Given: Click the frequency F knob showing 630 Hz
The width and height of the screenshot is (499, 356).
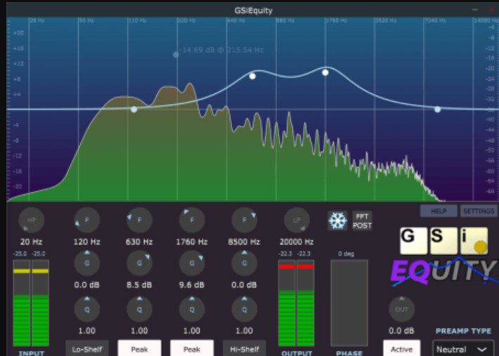Looking at the screenshot, I should (139, 220).
